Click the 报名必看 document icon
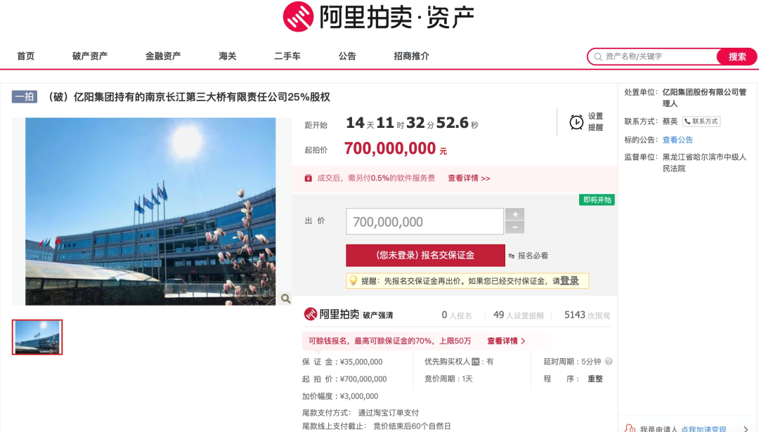 512,256
